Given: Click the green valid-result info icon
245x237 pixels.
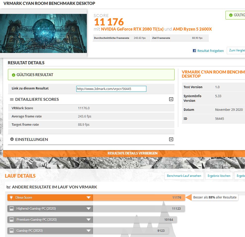Looking at the screenshot, I should (x=14, y=75).
